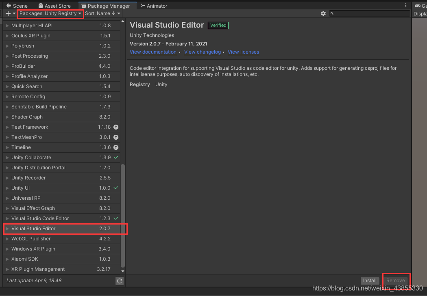427x296 pixels.
Task: Click the package search input field
Action: 370,13
